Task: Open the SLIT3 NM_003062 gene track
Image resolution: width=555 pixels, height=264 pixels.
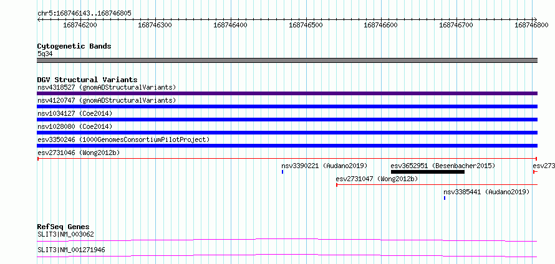Action: [x=287, y=240]
